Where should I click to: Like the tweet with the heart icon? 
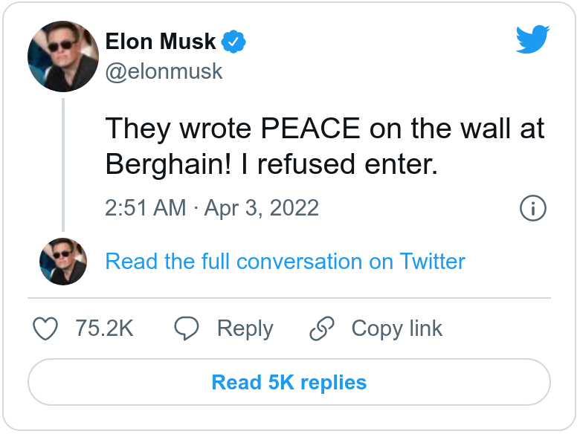coord(47,328)
